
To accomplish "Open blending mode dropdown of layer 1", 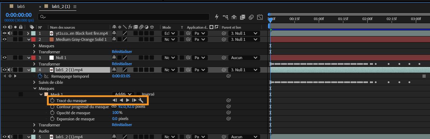I will point(169,33).
